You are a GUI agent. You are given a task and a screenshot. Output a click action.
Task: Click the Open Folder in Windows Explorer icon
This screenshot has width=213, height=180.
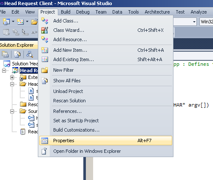(x=44, y=151)
